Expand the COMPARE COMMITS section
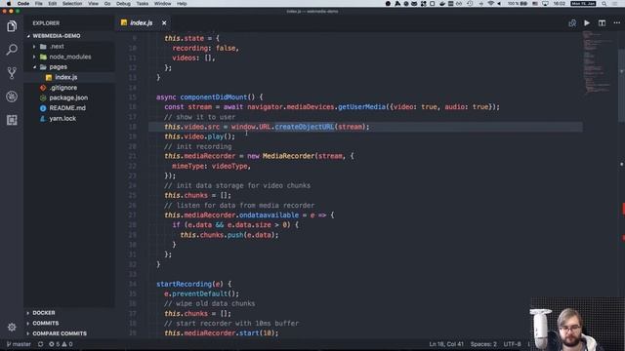 [69, 333]
